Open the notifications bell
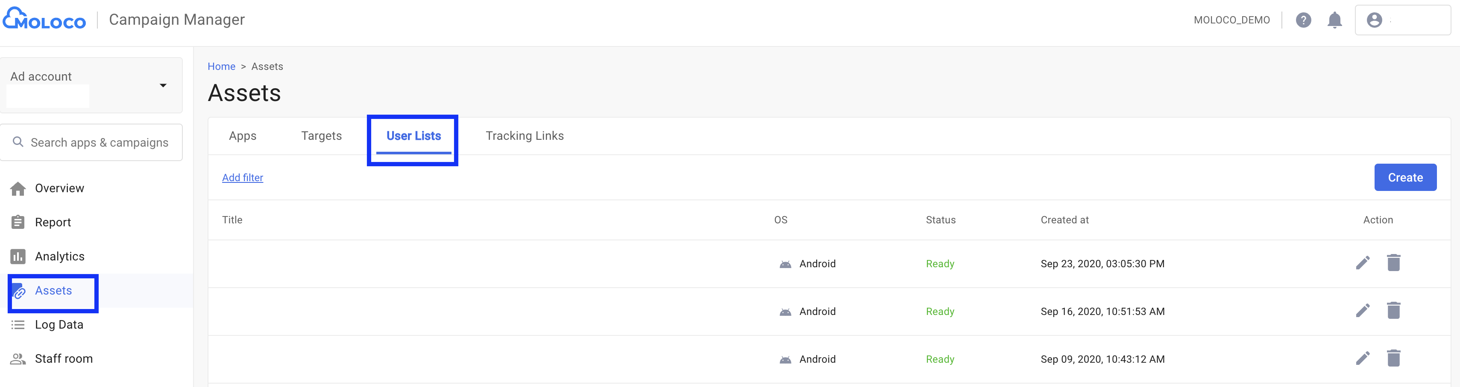The image size is (1460, 387). coord(1334,20)
